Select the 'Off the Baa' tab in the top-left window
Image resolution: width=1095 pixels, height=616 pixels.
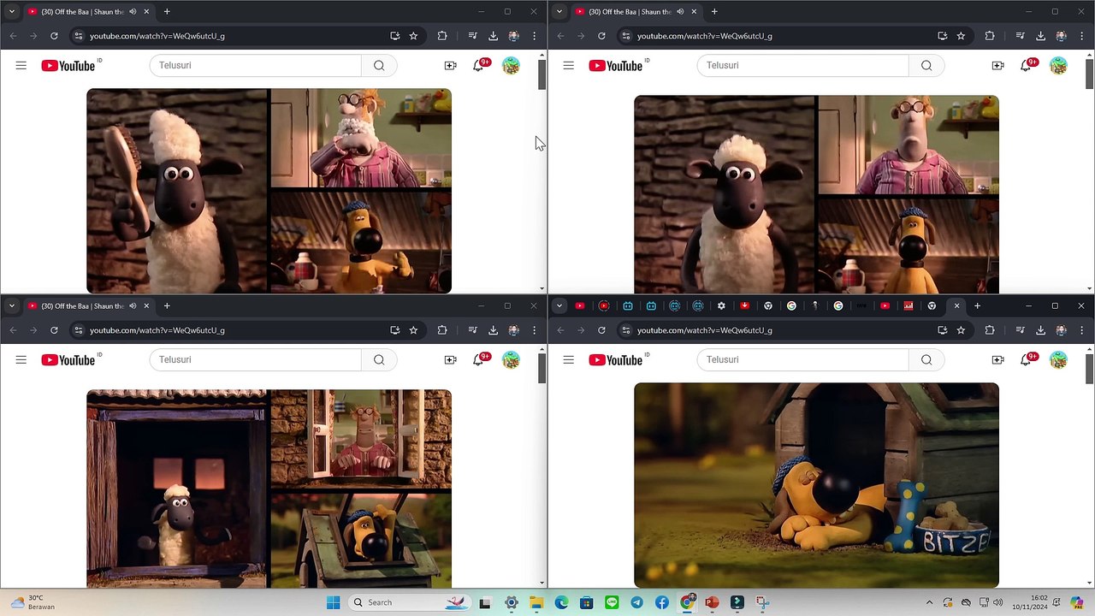88,12
